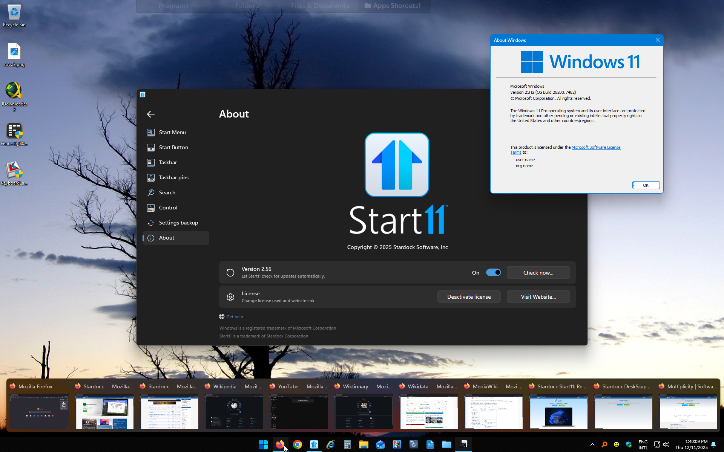Select the Wikipedia Firefox window thumbnail
724x452 pixels.
click(x=234, y=411)
